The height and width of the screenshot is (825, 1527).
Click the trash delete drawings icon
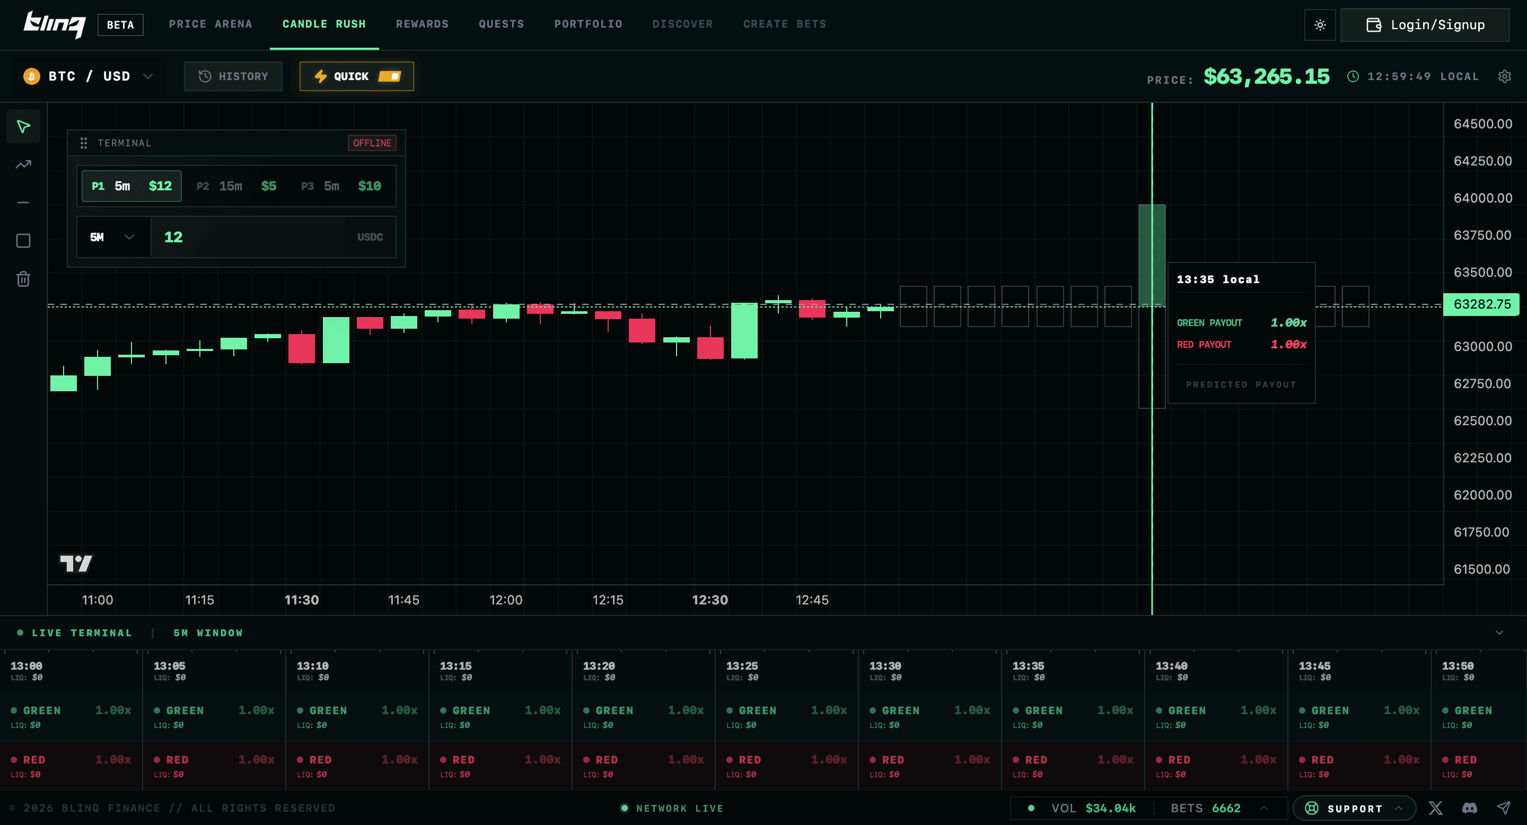(23, 278)
